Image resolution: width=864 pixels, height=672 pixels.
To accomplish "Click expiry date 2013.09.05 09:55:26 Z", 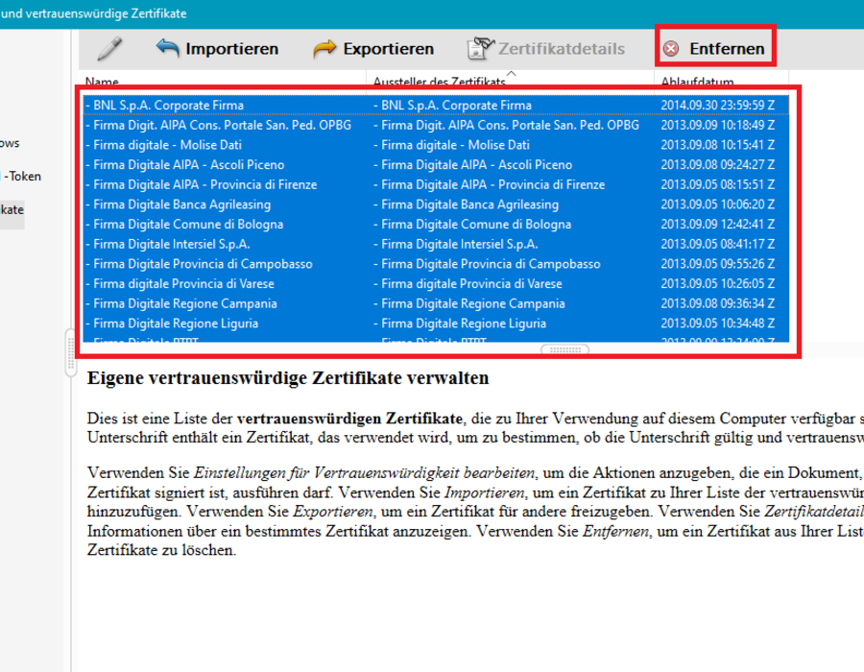I will [718, 264].
